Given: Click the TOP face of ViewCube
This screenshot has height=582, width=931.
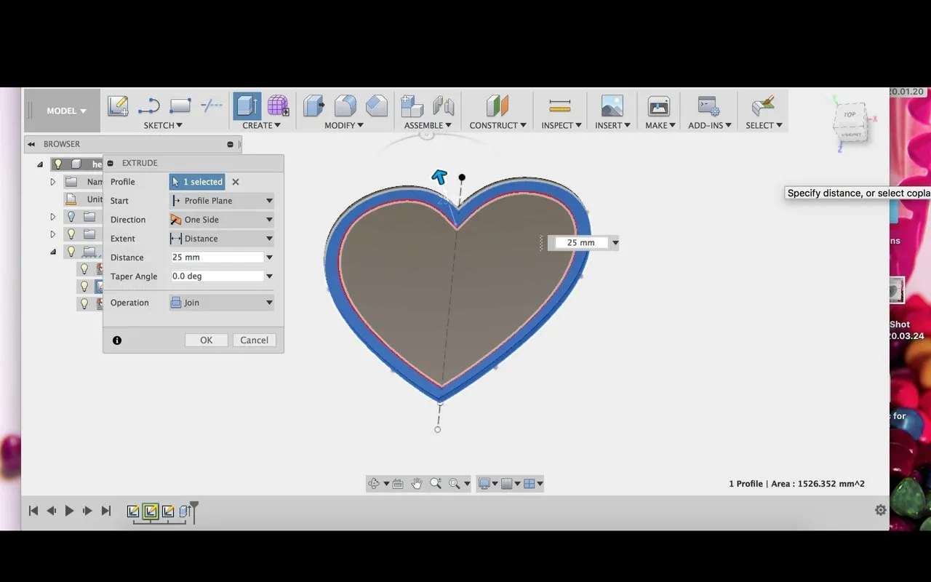Looking at the screenshot, I should tap(850, 115).
